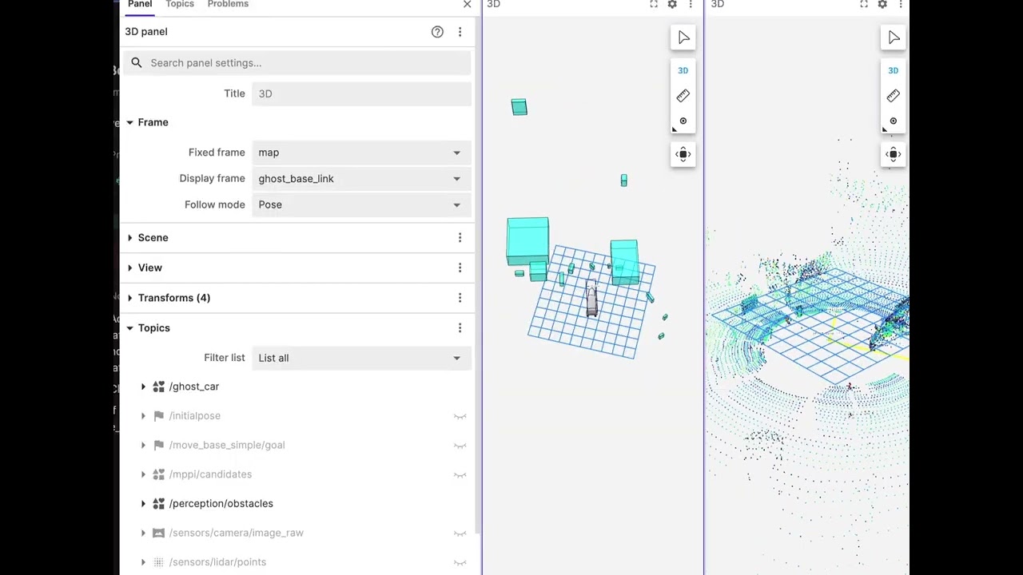1023x575 pixels.
Task: Toggle 3D camera mode in right panel
Action: pyautogui.click(x=894, y=71)
